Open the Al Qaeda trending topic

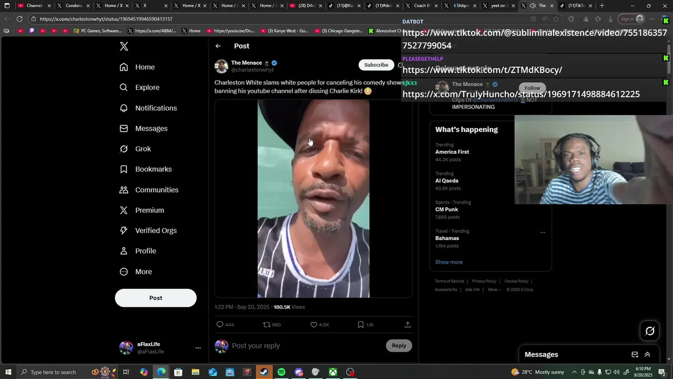[x=446, y=181]
